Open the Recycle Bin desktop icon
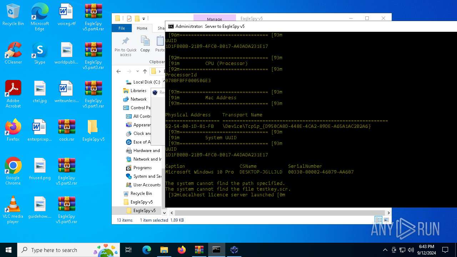 coord(13,15)
